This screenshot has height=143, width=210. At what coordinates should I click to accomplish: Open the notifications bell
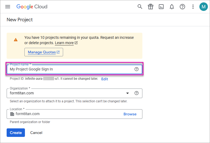[x=172, y=7]
